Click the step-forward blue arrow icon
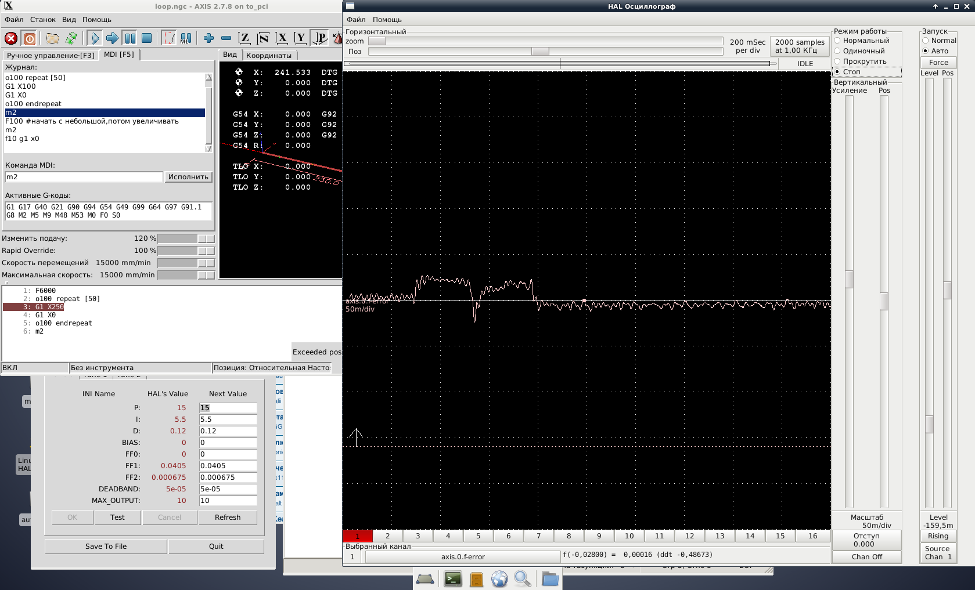Screen dimensions: 975x590 112,38
